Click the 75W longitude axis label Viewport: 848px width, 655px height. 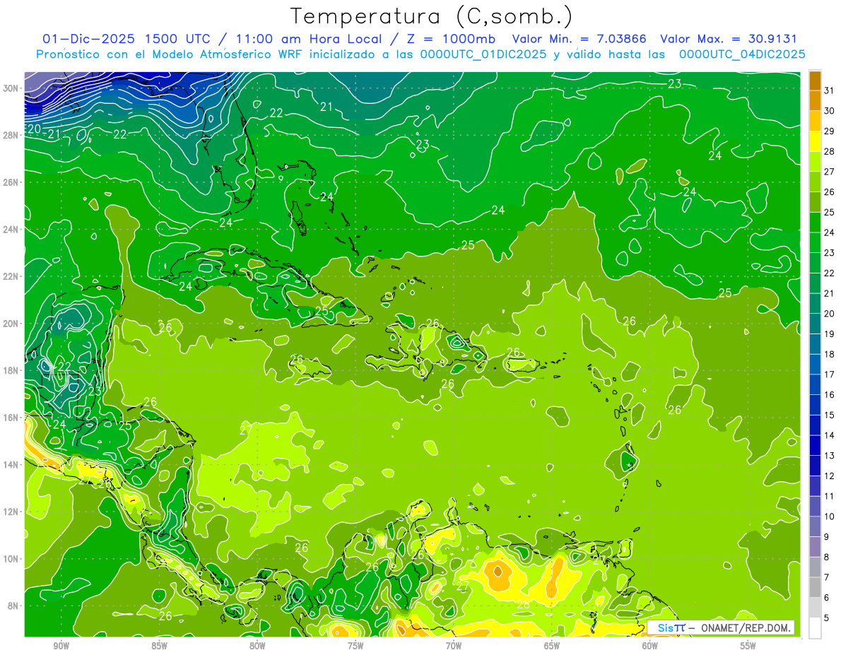click(355, 646)
